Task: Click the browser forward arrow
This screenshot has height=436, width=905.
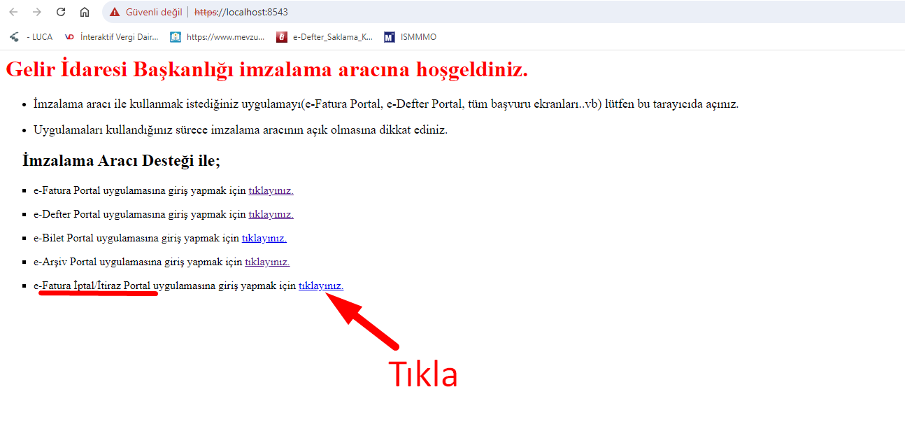Action: (37, 12)
